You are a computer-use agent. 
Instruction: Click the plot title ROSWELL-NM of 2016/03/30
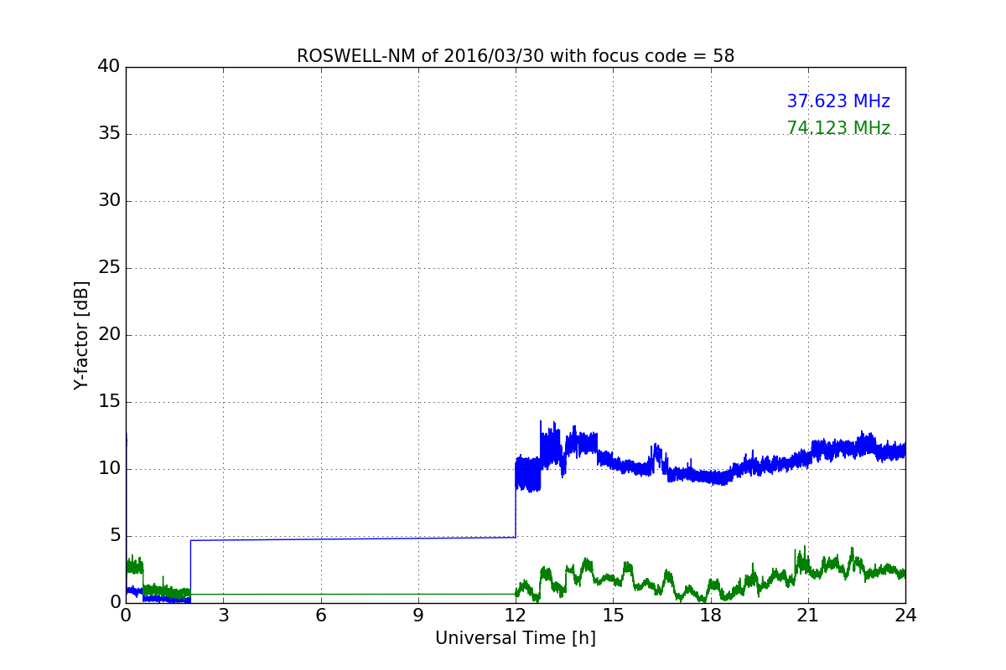tap(516, 56)
